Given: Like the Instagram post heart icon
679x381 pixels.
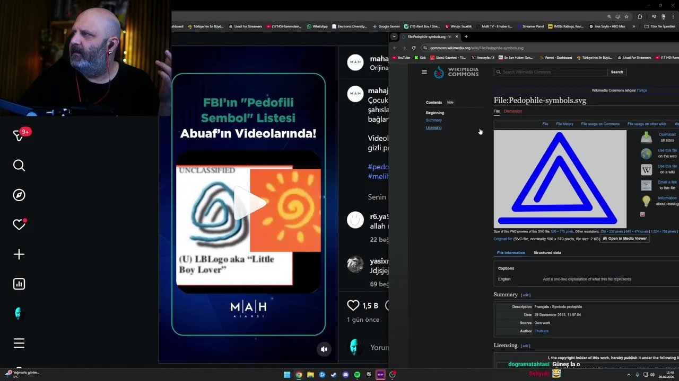Looking at the screenshot, I should pyautogui.click(x=353, y=305).
